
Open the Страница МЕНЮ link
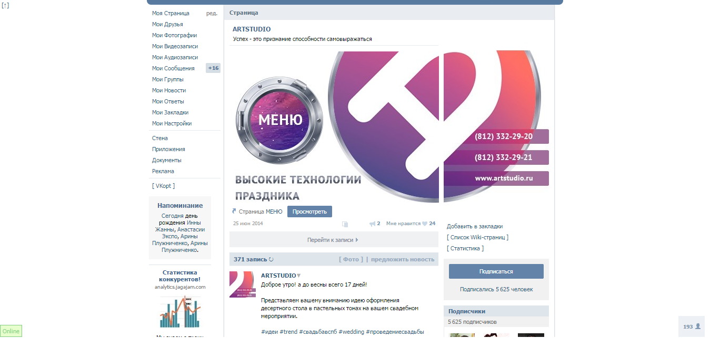261,212
